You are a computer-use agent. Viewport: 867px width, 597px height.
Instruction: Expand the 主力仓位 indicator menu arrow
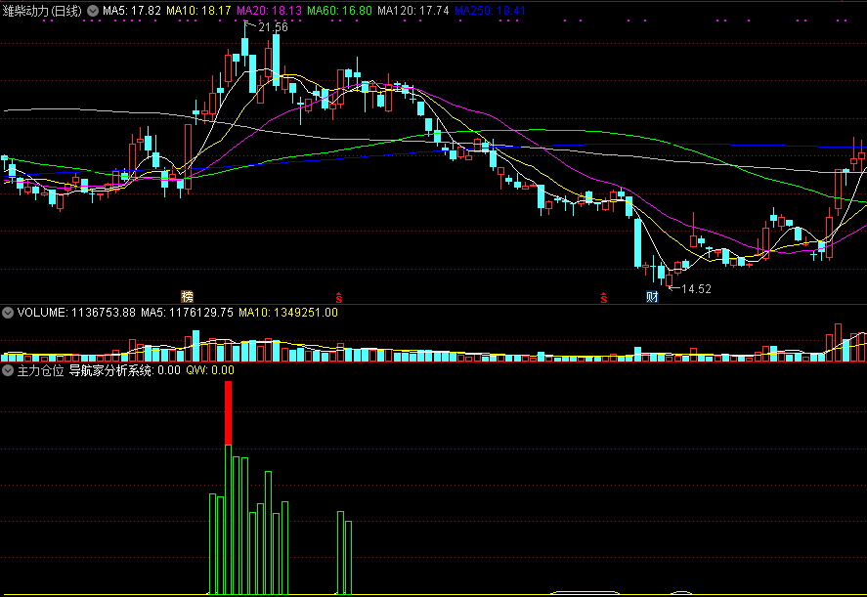(8, 370)
